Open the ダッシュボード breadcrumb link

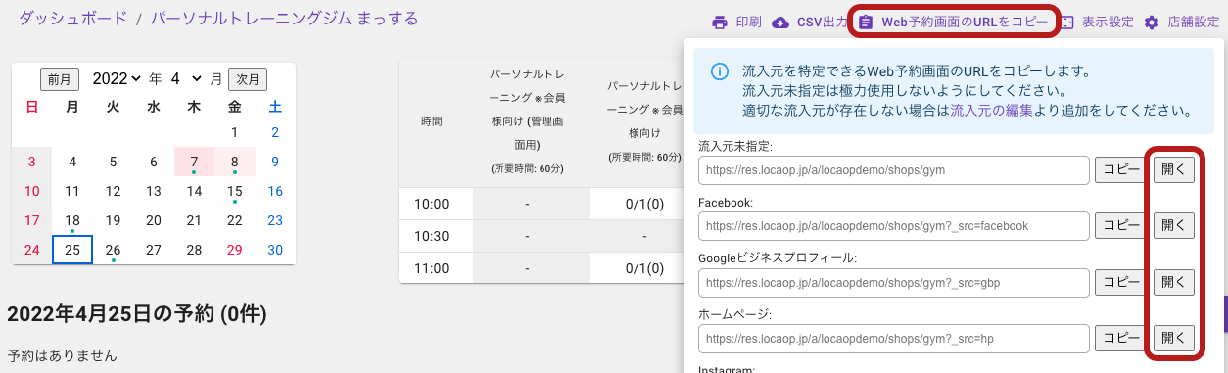(x=72, y=18)
